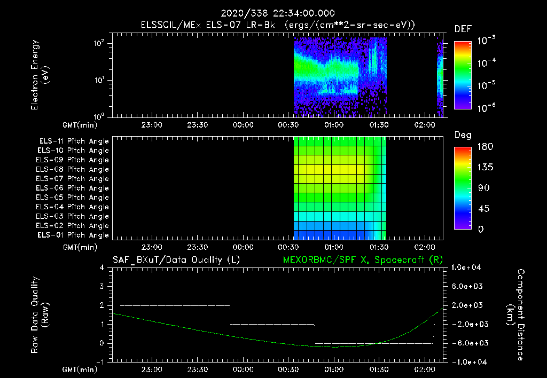Click the 90 value on the Deg scale

click(x=484, y=188)
